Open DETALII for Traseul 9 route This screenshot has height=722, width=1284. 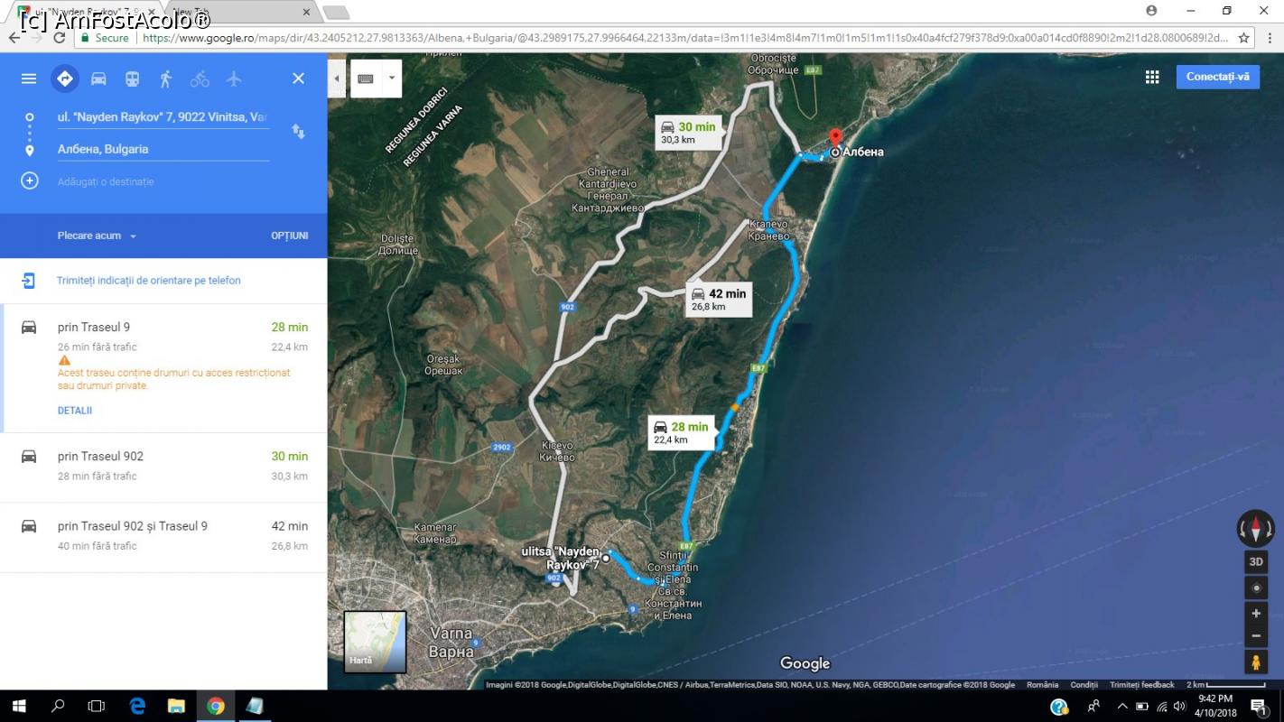75,411
